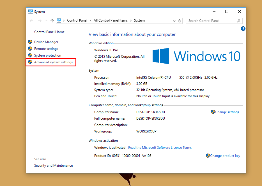Click shield icon beside Device Manager
This screenshot has height=186, width=262.
click(x=30, y=42)
